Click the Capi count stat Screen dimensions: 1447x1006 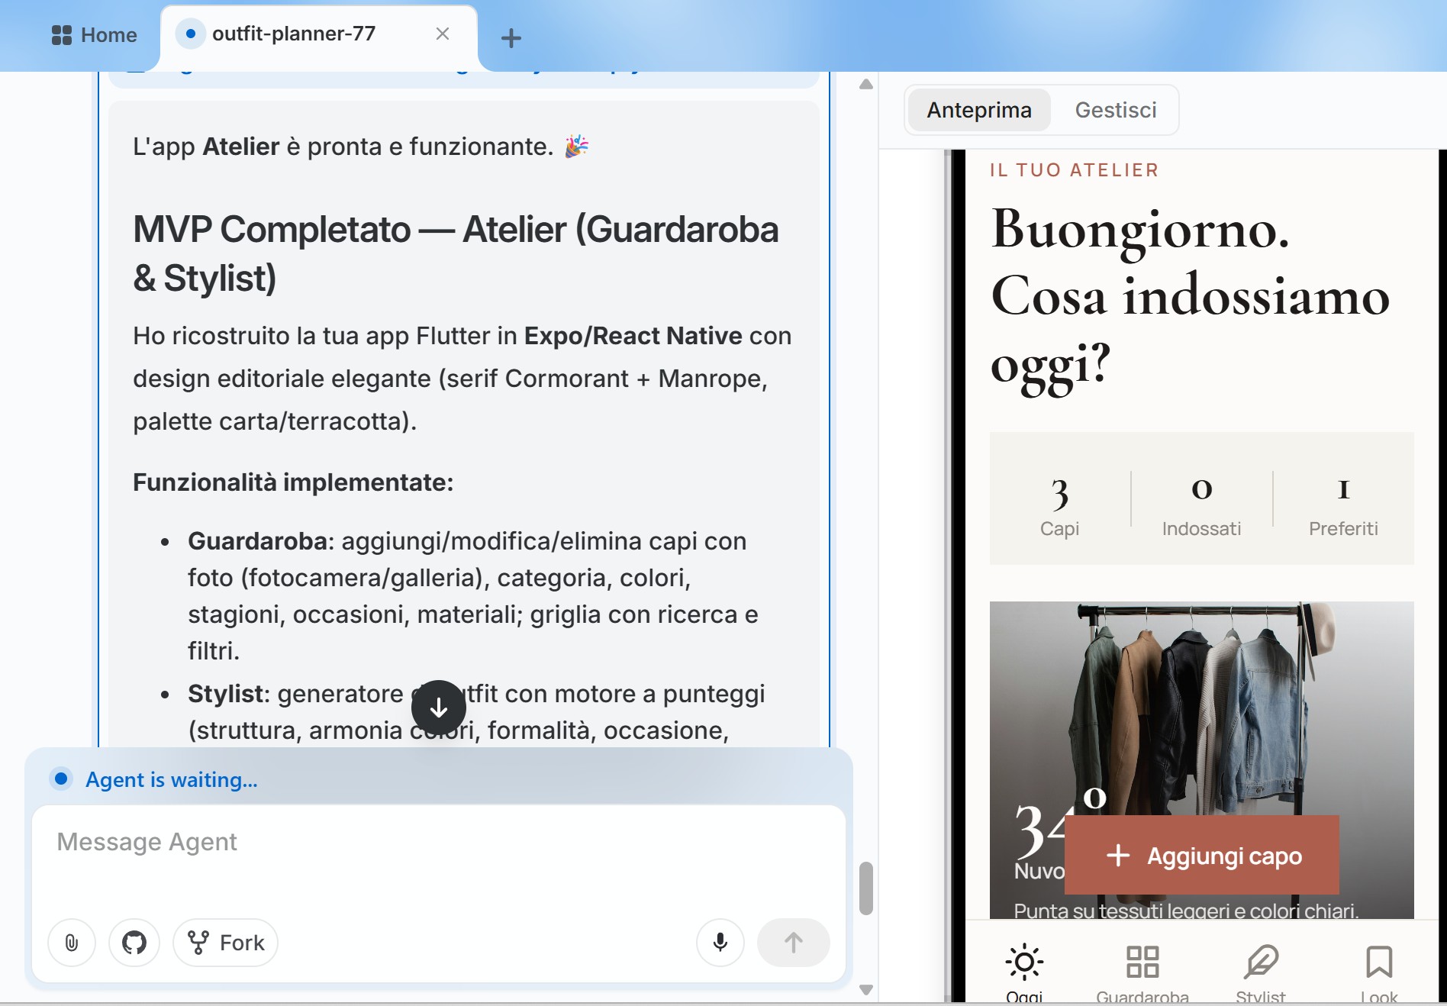(x=1059, y=505)
